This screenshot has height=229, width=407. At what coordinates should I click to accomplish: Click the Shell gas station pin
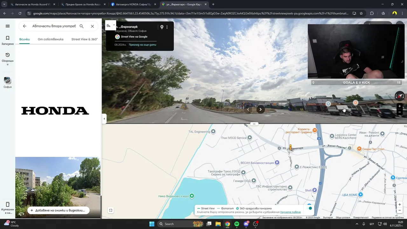click(314, 190)
